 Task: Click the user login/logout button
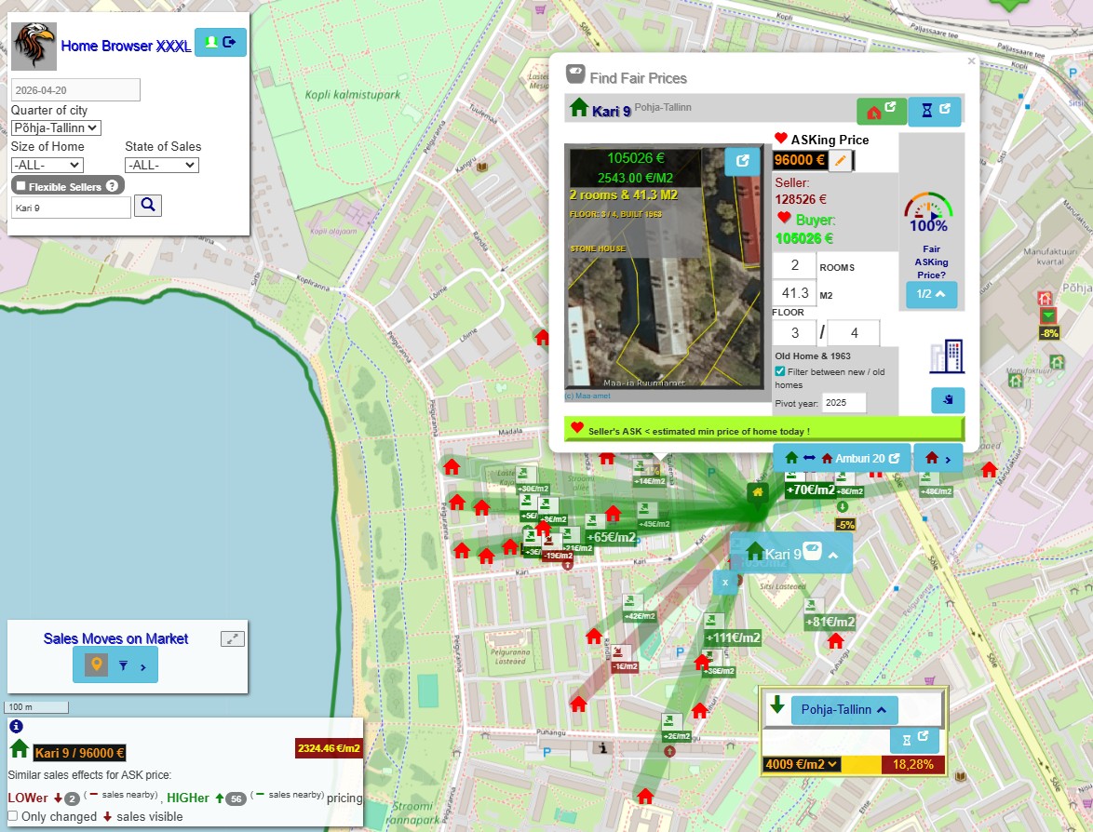pyautogui.click(x=221, y=42)
